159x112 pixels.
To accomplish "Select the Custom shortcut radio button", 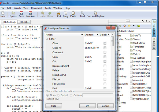I will tap(71, 95).
